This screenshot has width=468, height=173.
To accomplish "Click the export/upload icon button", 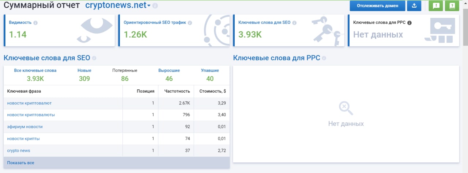I will pos(414,5).
